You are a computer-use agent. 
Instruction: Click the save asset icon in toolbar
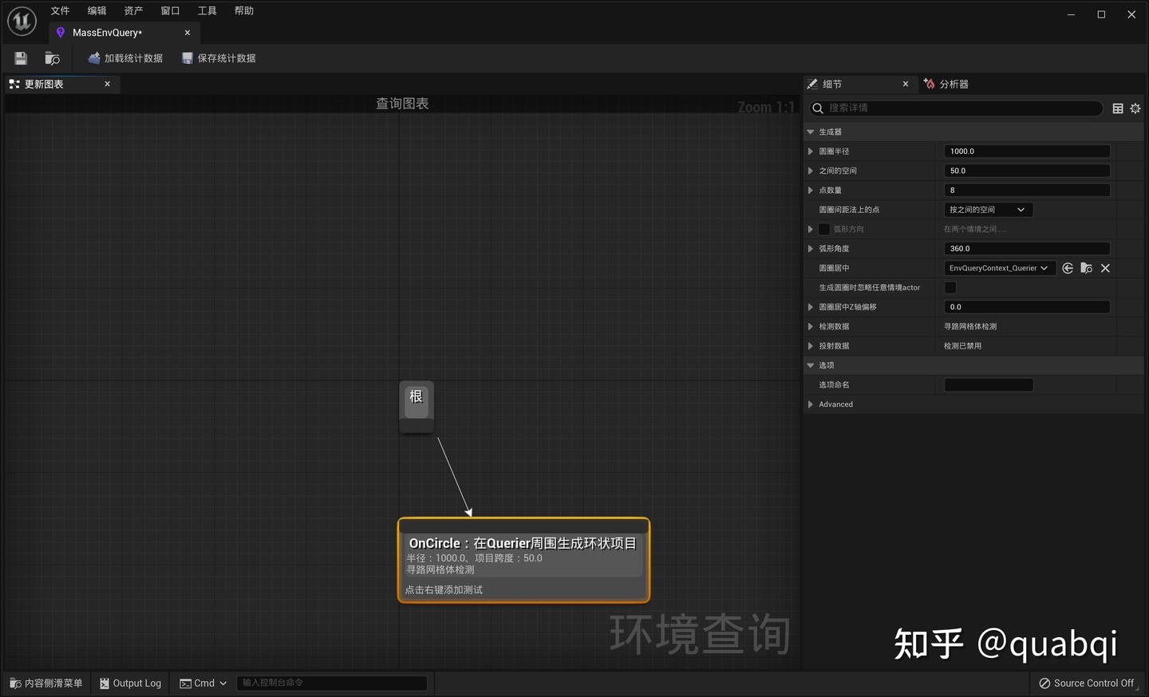point(20,57)
